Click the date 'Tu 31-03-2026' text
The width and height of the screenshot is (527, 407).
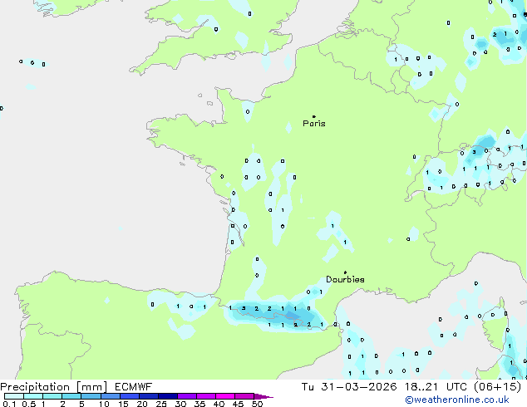(x=349, y=387)
